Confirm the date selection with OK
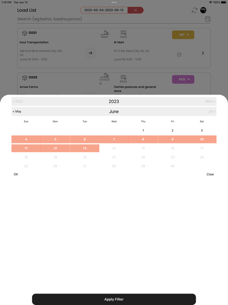 point(16,174)
